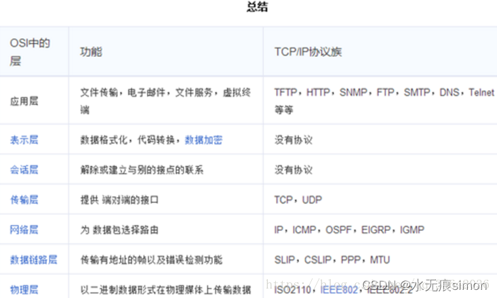Select 没有协议 in the 表示层 row

[x=294, y=140]
